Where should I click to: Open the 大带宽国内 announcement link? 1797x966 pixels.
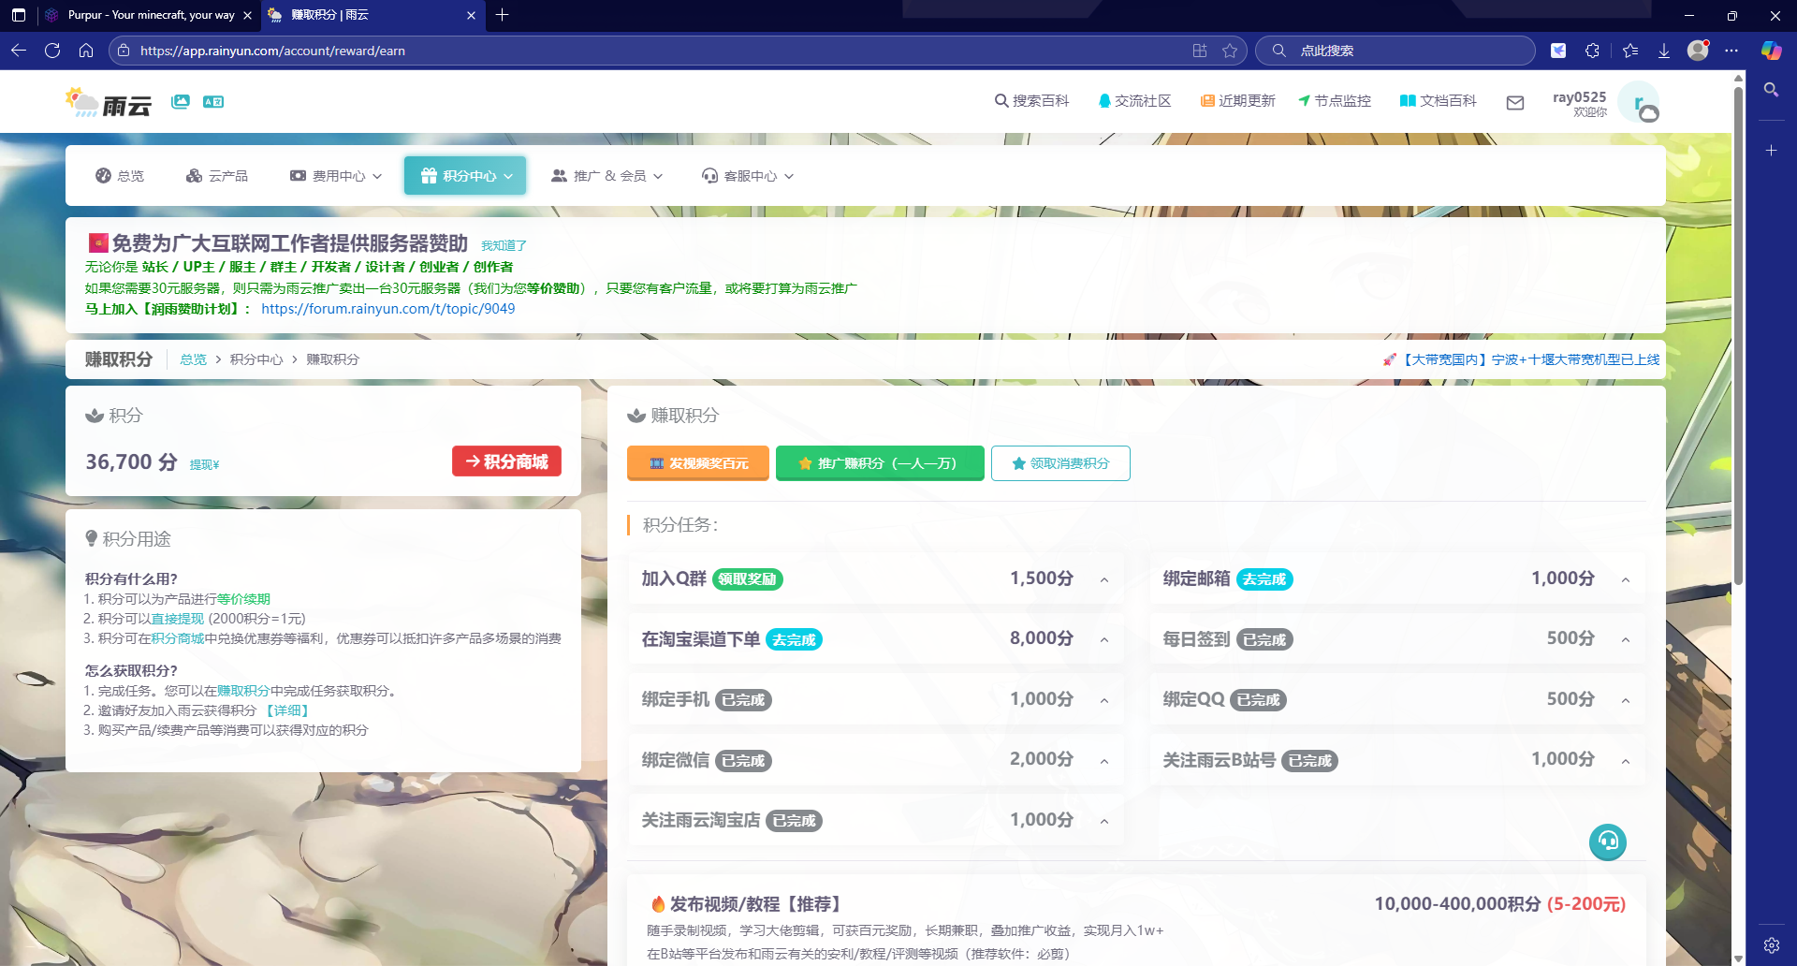pyautogui.click(x=1521, y=359)
